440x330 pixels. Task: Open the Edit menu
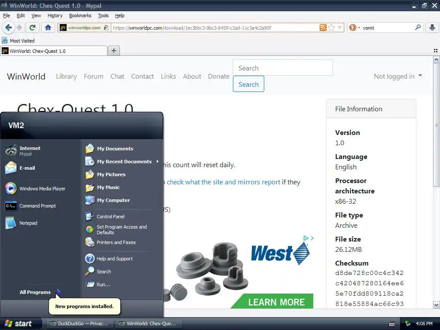(21, 15)
